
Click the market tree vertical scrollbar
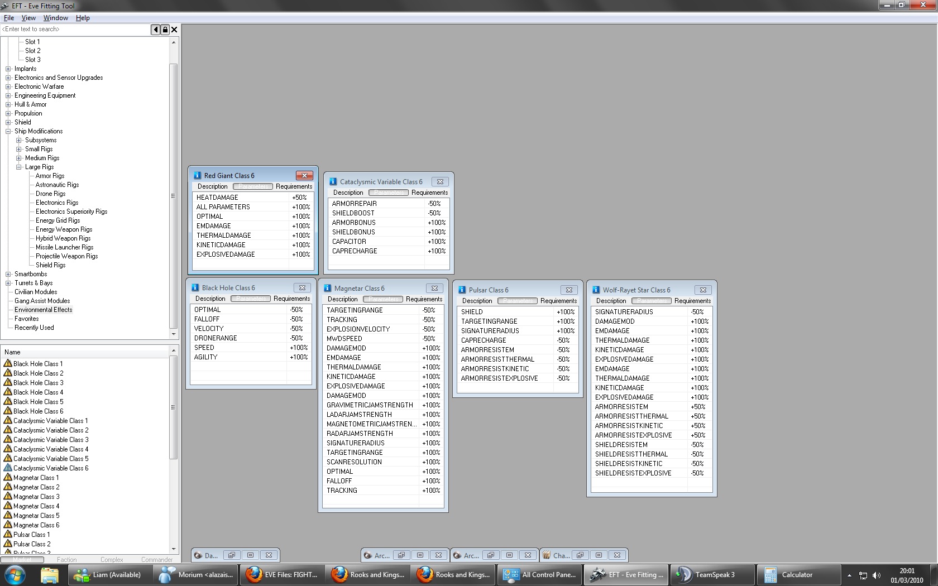[x=174, y=188]
